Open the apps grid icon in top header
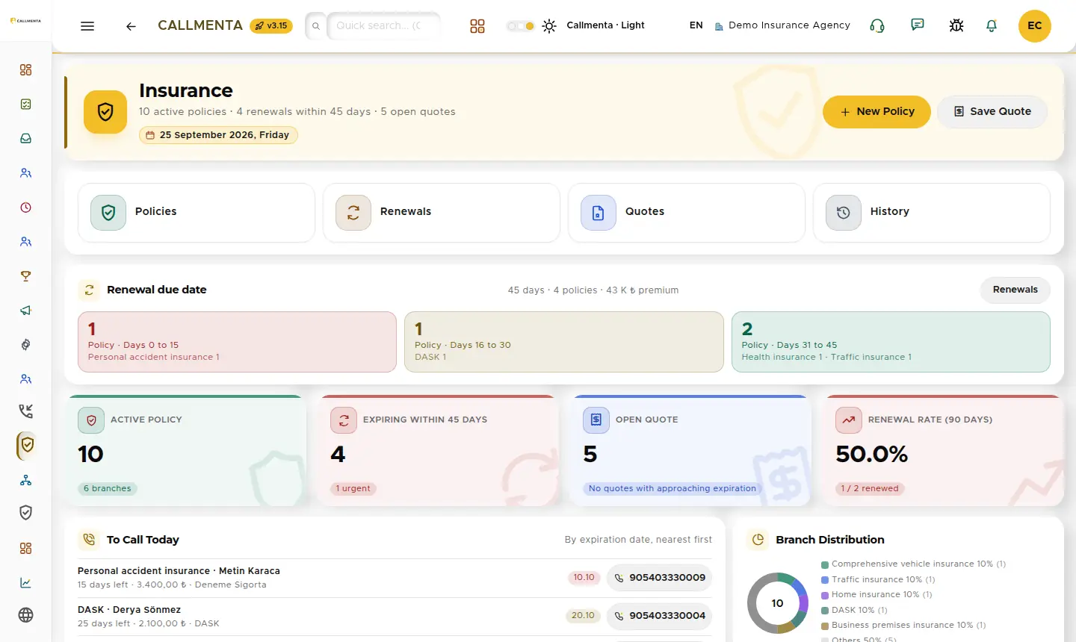 coord(477,26)
